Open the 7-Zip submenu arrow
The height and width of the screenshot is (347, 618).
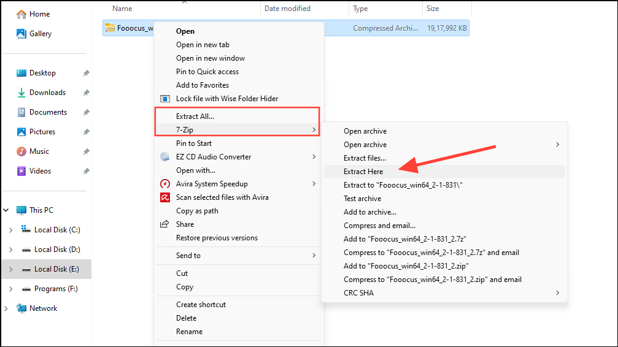314,129
